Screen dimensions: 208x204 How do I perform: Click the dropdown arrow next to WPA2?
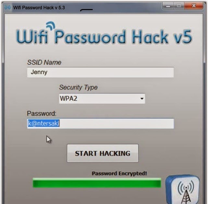(142, 99)
